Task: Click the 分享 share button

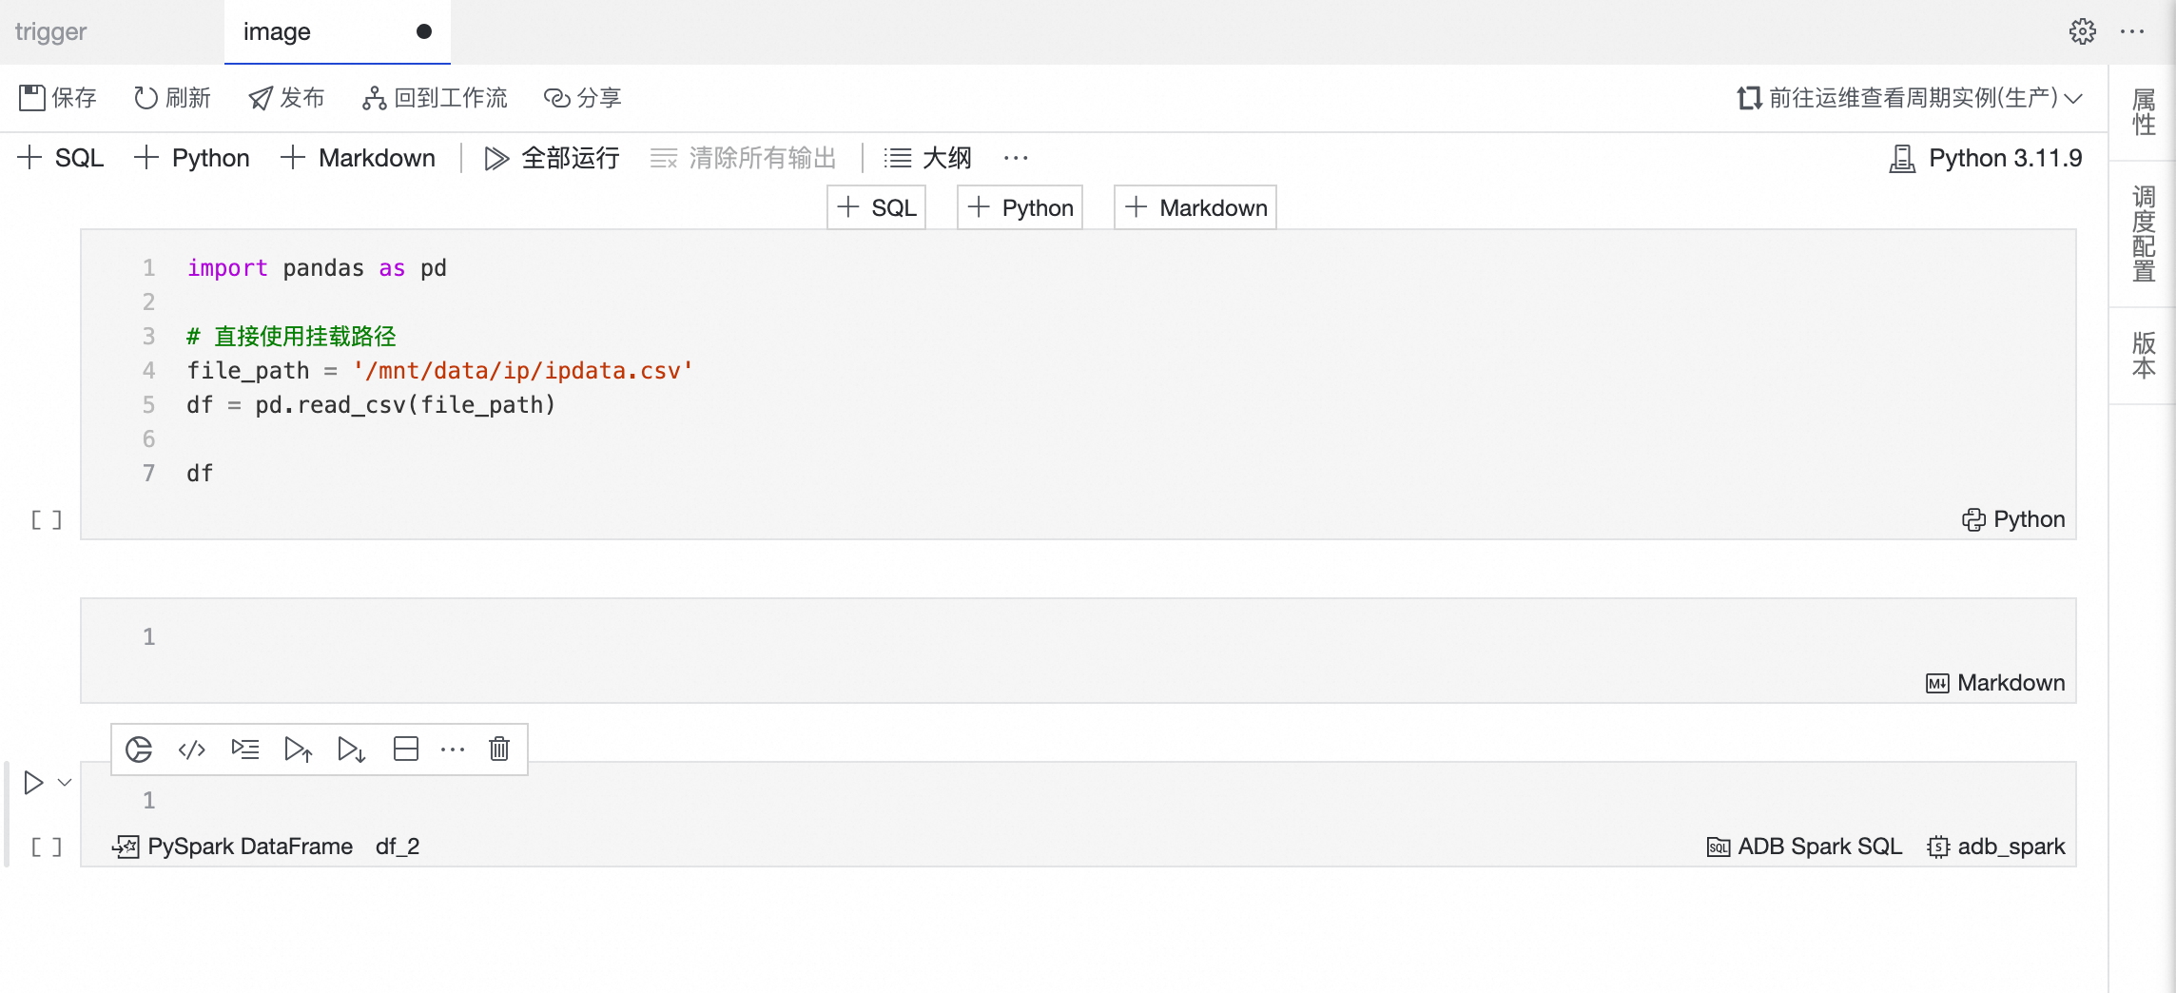Action: 582,98
